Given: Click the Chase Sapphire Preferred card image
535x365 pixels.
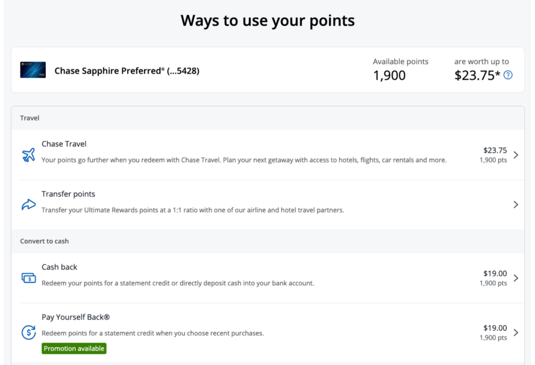Looking at the screenshot, I should (x=33, y=70).
